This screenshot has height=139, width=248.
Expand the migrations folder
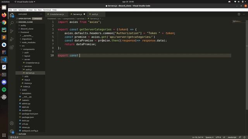click(27, 39)
